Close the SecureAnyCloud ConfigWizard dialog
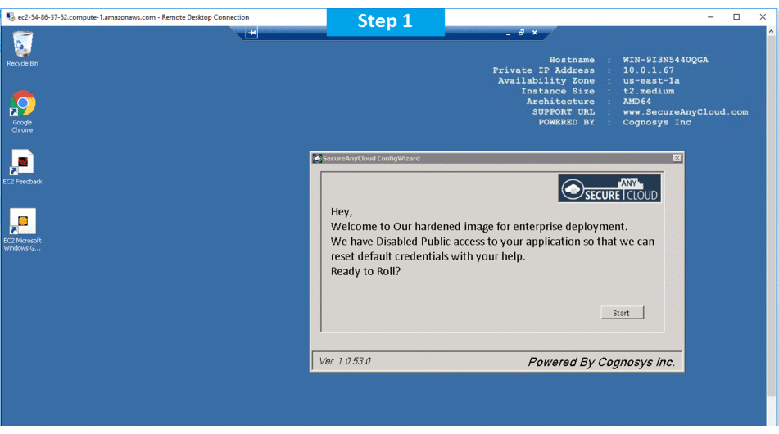The width and height of the screenshot is (779, 434). [x=677, y=158]
